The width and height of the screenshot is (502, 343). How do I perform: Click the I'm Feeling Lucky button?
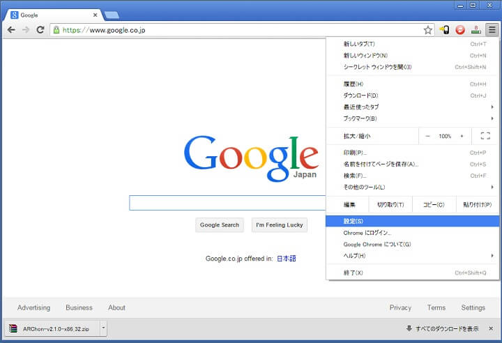pos(280,224)
